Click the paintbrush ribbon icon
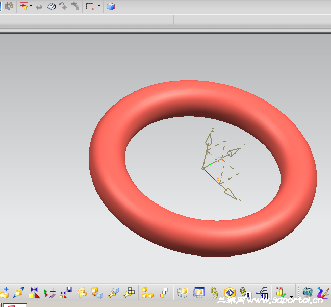 coord(323,293)
